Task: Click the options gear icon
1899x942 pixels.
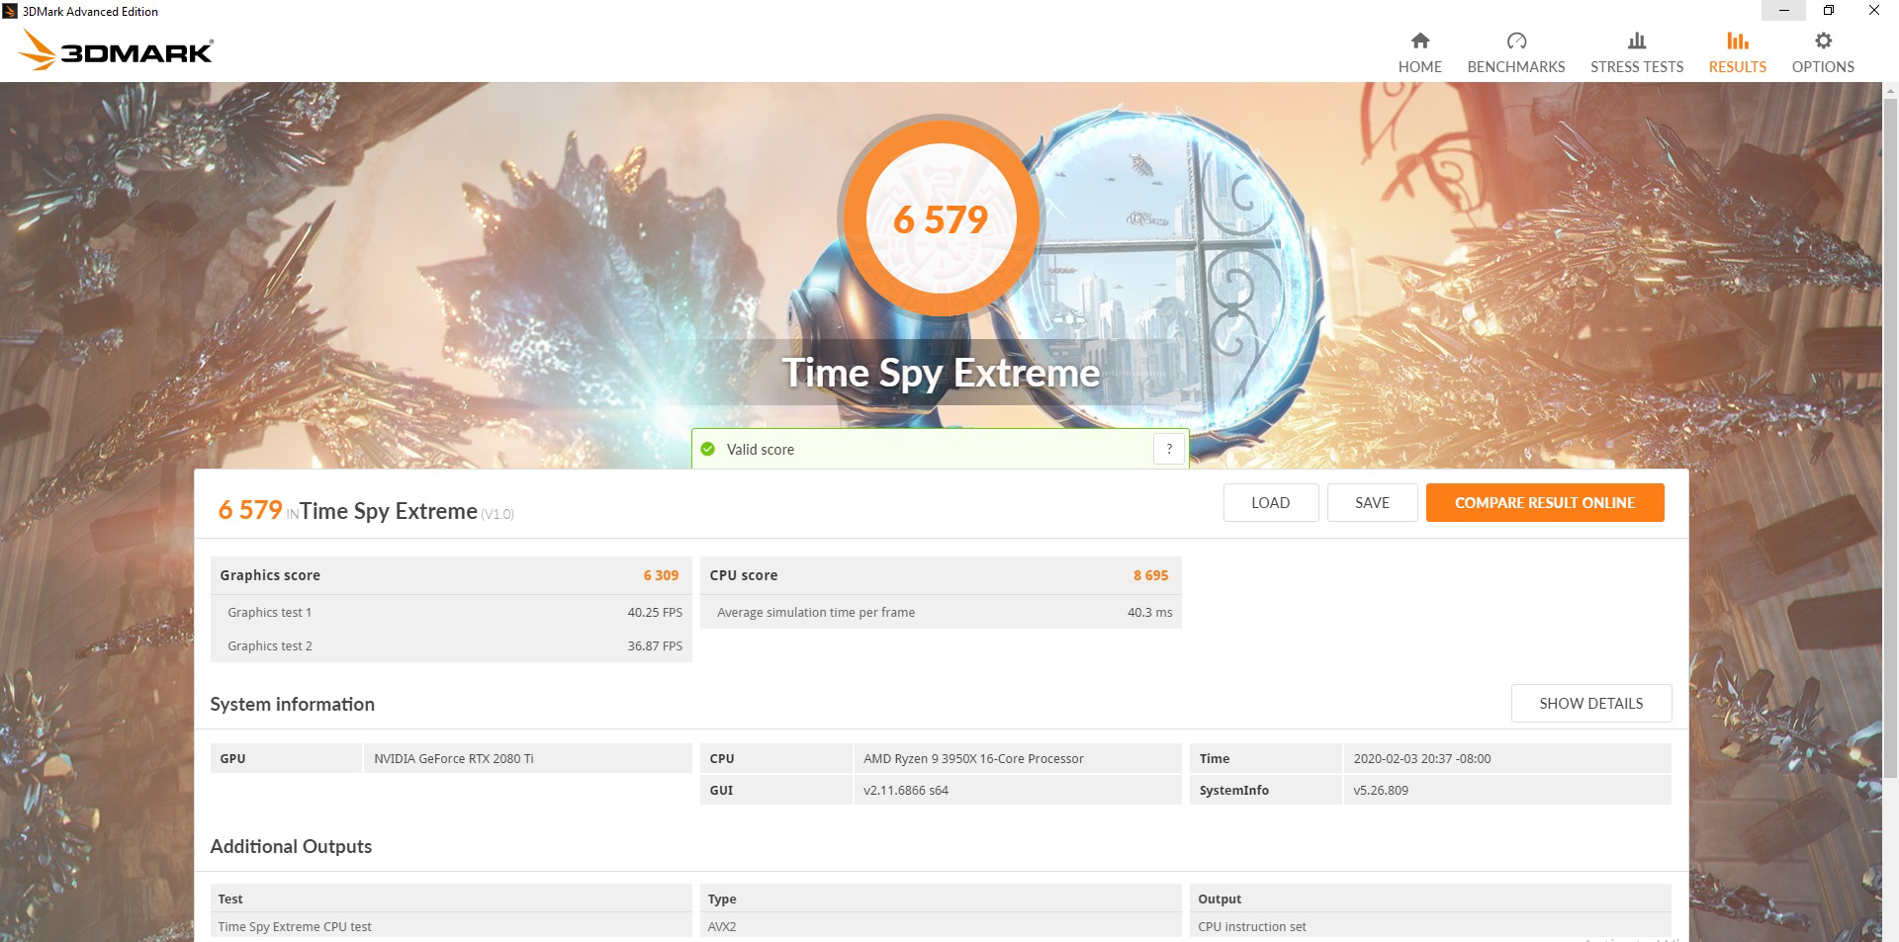Action: 1824,41
